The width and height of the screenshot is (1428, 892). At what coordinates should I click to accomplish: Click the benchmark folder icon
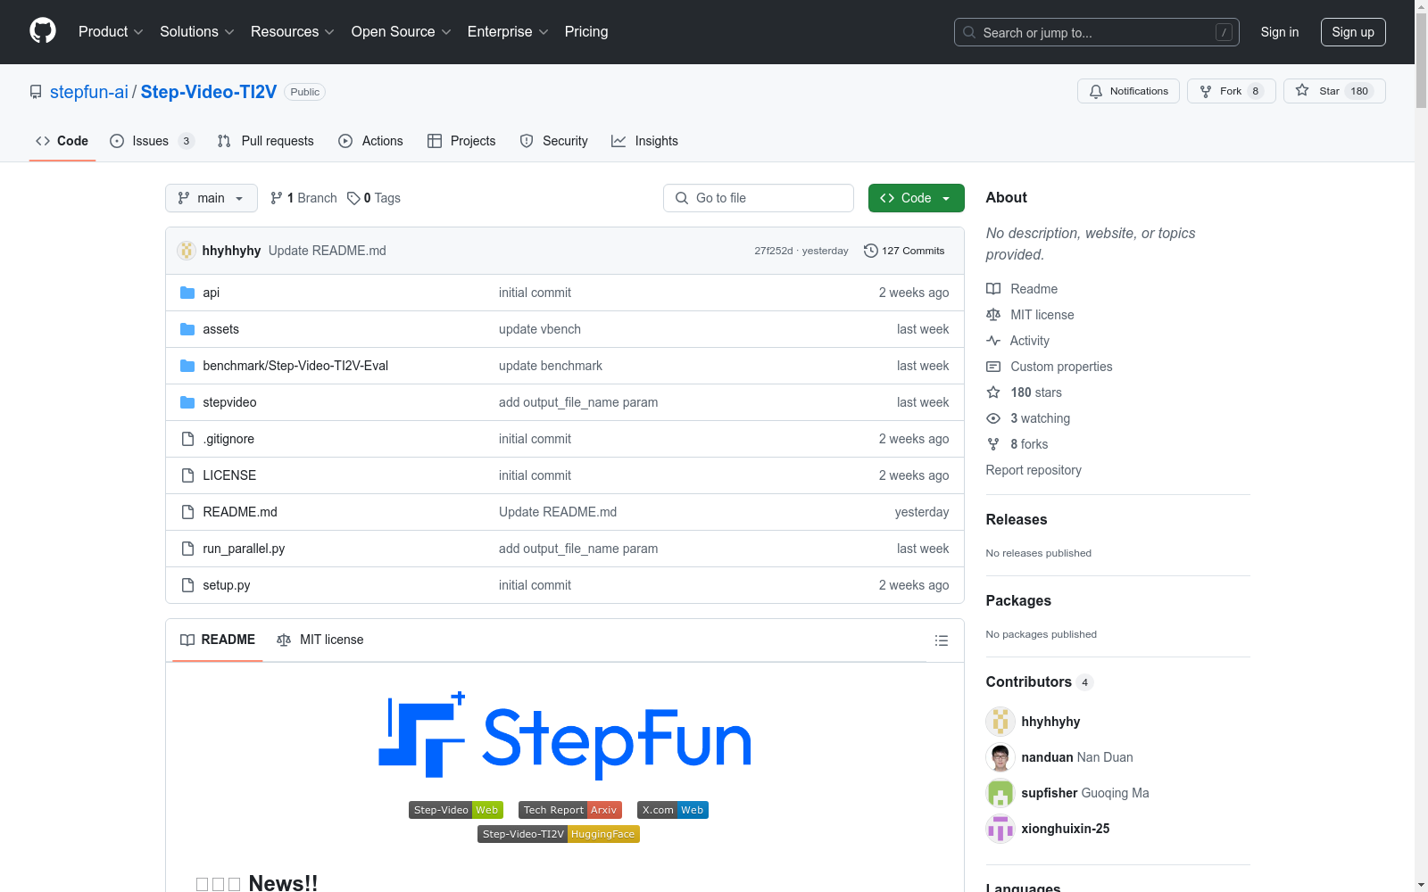(187, 366)
